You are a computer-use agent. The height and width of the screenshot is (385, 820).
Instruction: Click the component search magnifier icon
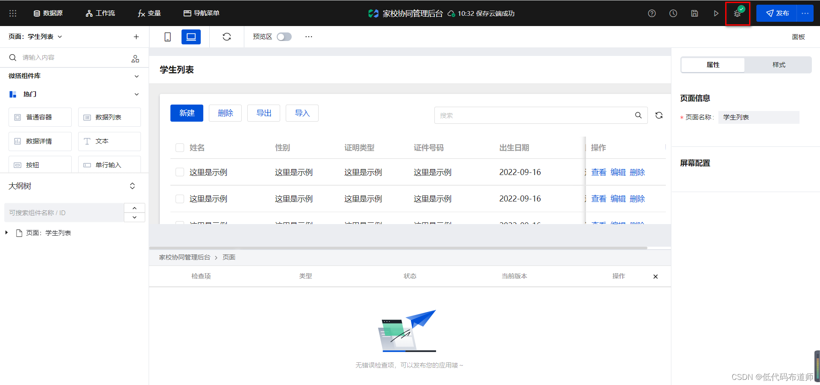tap(13, 58)
